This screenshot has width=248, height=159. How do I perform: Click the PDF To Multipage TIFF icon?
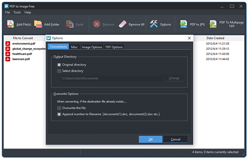[x=213, y=24]
